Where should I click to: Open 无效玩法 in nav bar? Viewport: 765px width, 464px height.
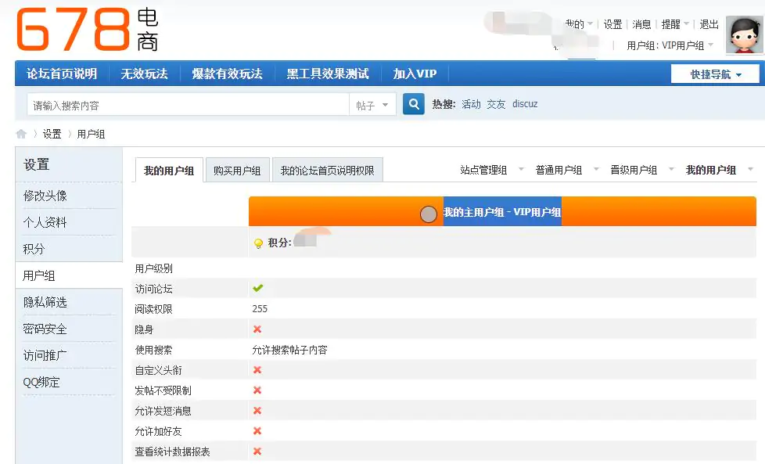point(145,74)
